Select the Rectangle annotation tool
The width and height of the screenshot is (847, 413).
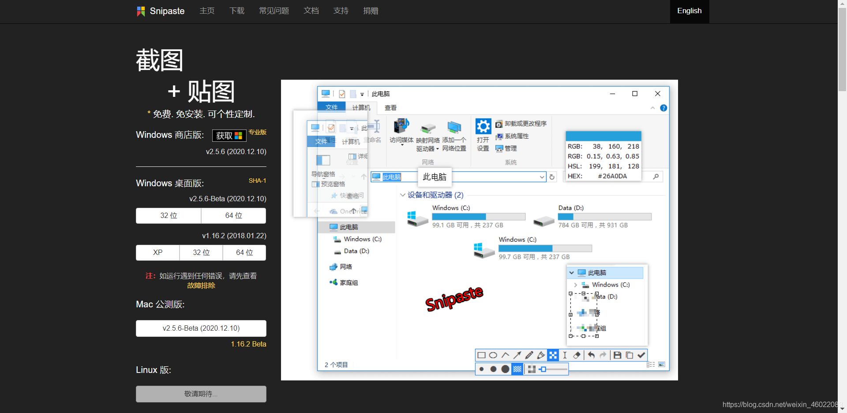[x=481, y=355]
